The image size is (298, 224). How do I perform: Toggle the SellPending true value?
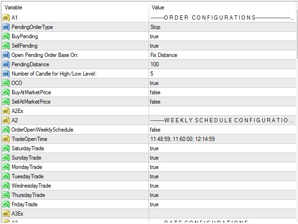point(223,46)
